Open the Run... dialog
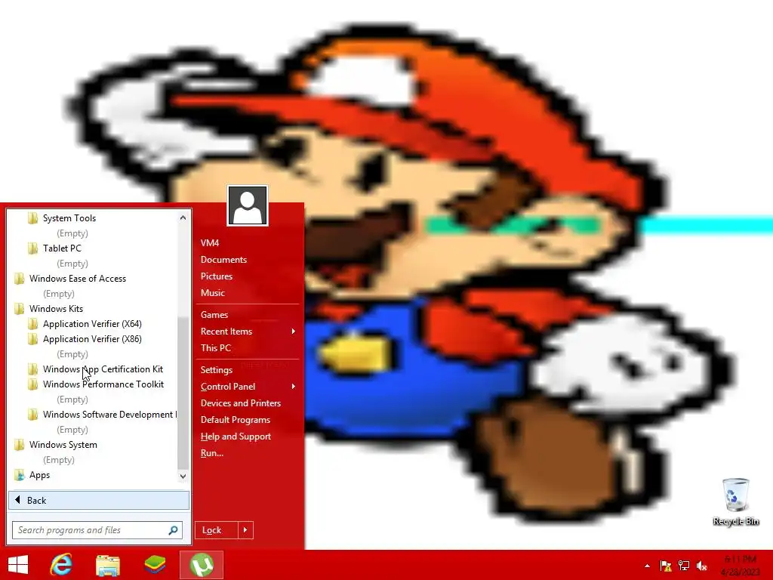The height and width of the screenshot is (580, 773). click(212, 453)
